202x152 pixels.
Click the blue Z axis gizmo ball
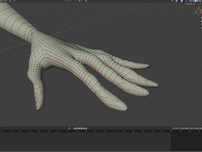point(199,8)
